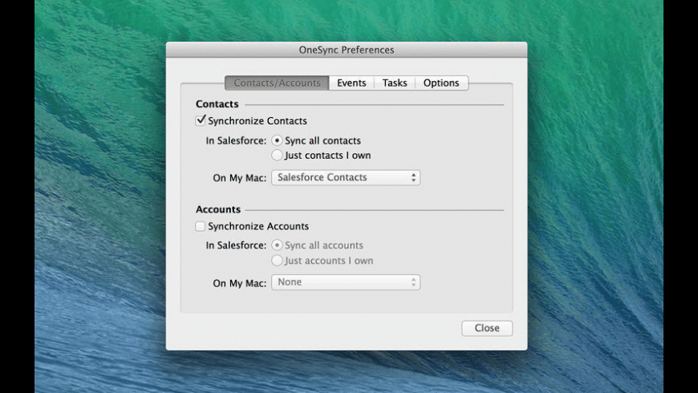The width and height of the screenshot is (698, 393).
Task: Click the Contacts section heading
Action: coord(217,104)
